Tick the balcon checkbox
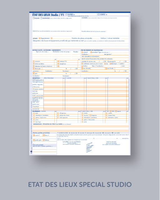This screenshot has width=160, height=200. pos(44,140)
